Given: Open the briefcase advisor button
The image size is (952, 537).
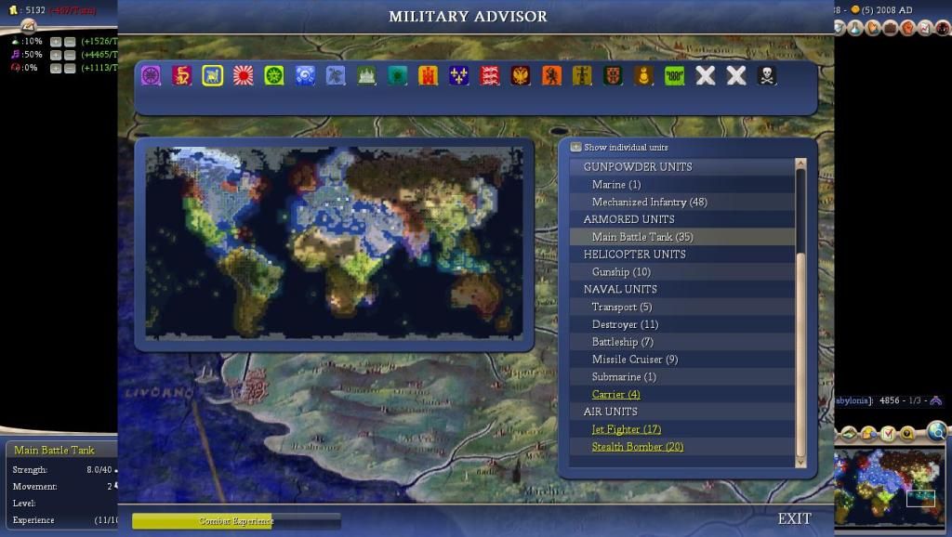Looking at the screenshot, I should coord(891,27).
